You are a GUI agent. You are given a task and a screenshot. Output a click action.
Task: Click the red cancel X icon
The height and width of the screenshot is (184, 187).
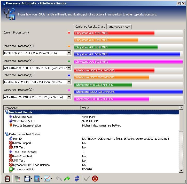[x=95, y=179]
